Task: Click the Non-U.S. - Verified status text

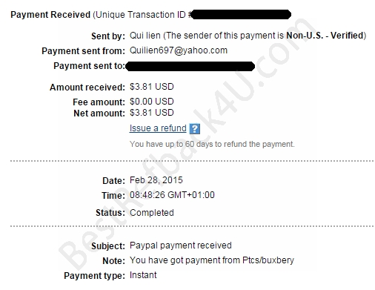Action: (x=325, y=36)
